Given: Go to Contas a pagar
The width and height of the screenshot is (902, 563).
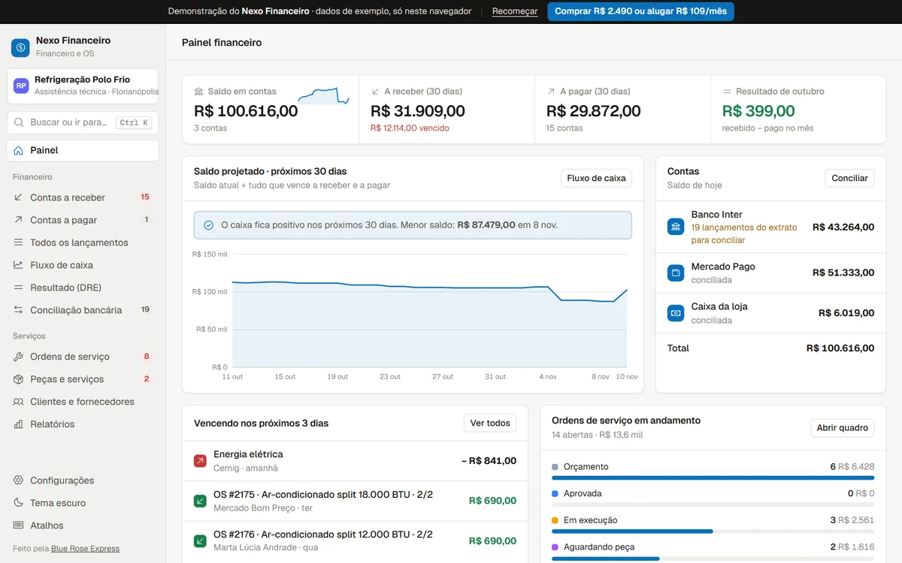Looking at the screenshot, I should point(83,220).
